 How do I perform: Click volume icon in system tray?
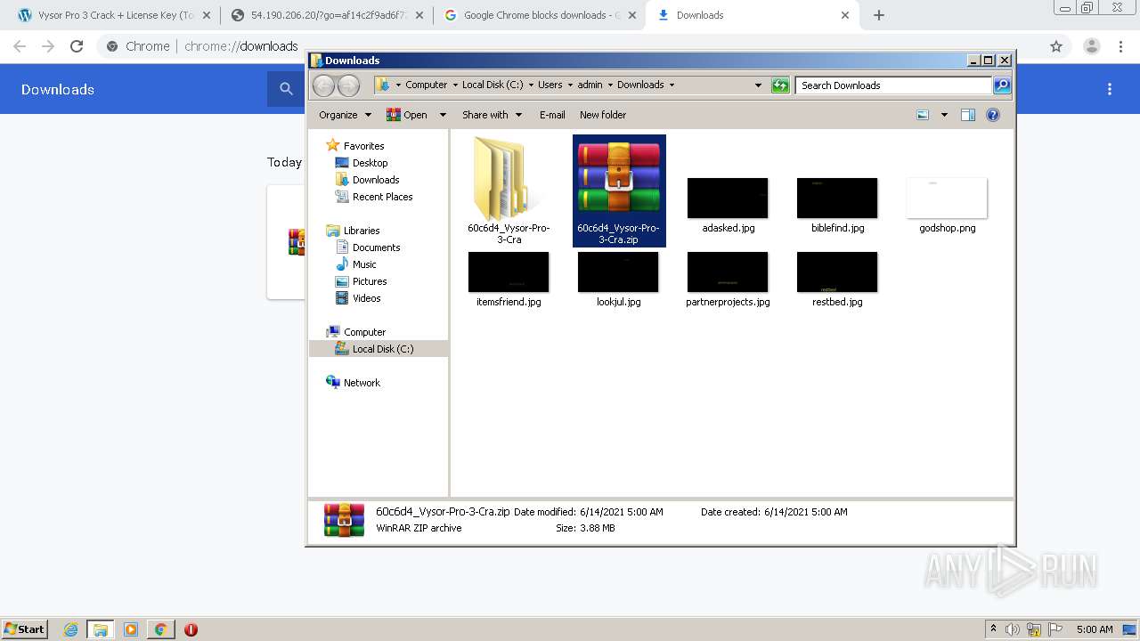click(x=1013, y=629)
